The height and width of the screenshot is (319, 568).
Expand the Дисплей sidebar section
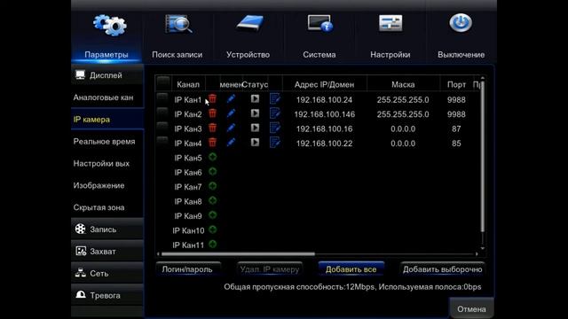pyautogui.click(x=107, y=75)
